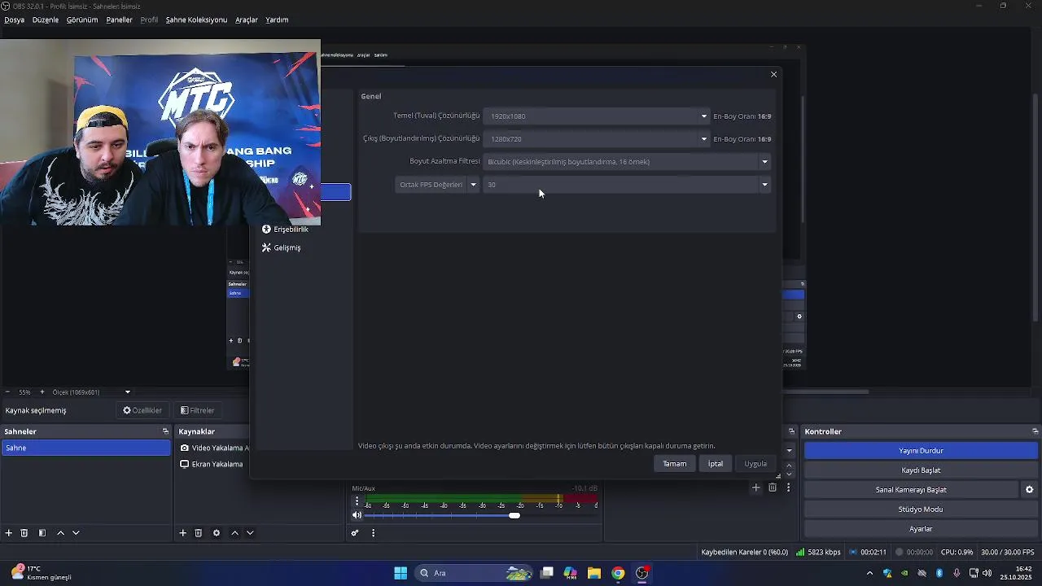Open Düzenle menu
The image size is (1042, 586).
tap(46, 20)
